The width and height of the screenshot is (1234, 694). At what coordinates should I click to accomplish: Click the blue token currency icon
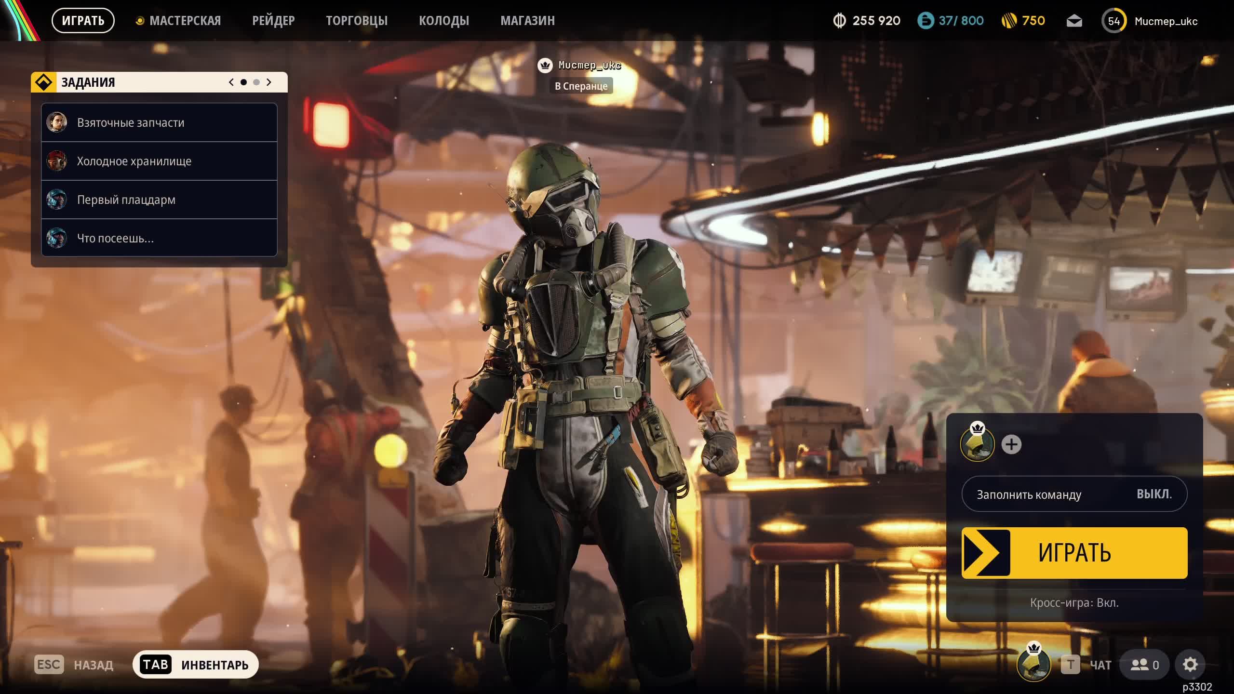point(925,21)
